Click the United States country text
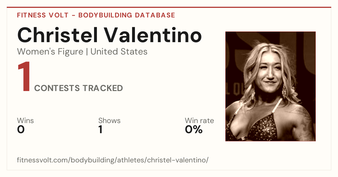Viewport: 338px width, 177px height. click(x=119, y=52)
